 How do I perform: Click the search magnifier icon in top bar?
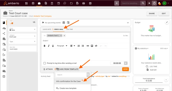[x=143, y=3]
